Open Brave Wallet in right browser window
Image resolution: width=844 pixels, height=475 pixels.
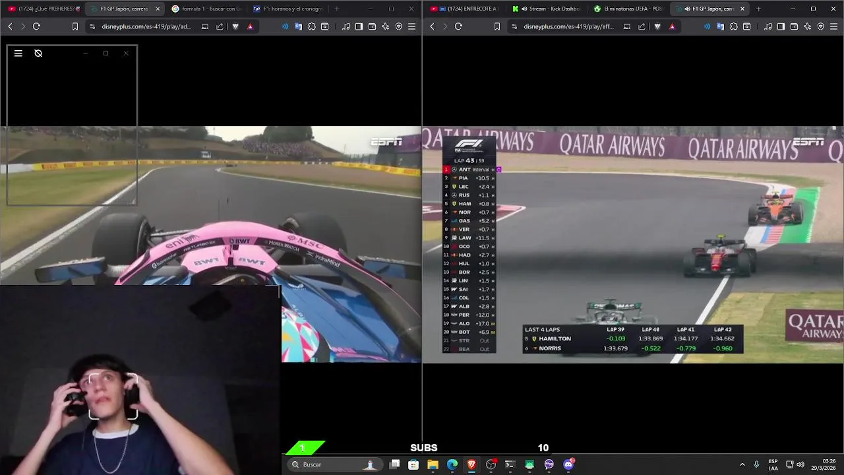[x=794, y=26]
